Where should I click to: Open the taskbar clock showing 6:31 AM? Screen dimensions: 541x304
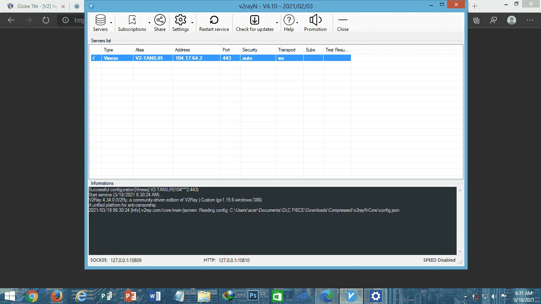click(x=523, y=296)
